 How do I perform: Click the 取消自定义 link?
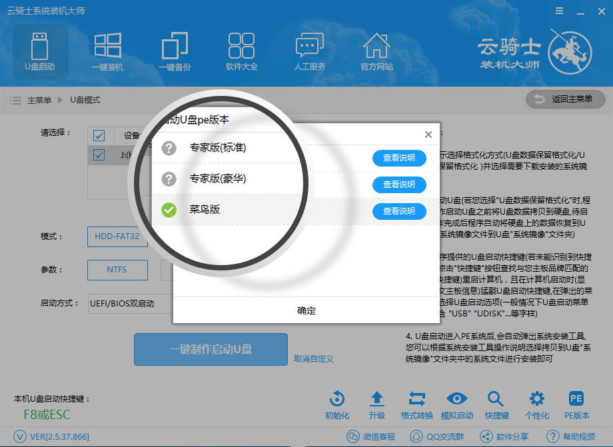(314, 358)
